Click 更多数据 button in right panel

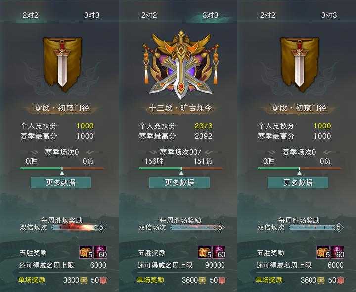click(x=298, y=183)
